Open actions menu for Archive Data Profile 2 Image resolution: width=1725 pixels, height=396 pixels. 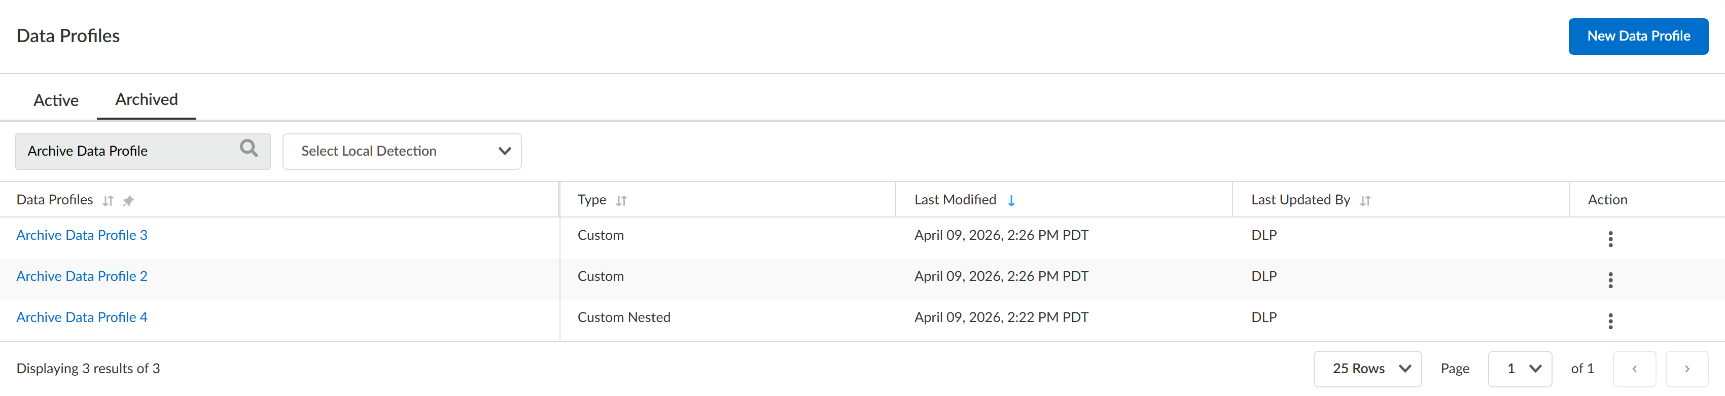click(1610, 279)
